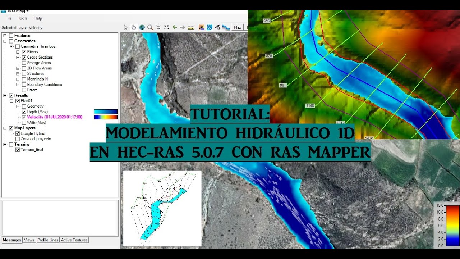Expand the Boundary Conditions node

click(x=18, y=85)
